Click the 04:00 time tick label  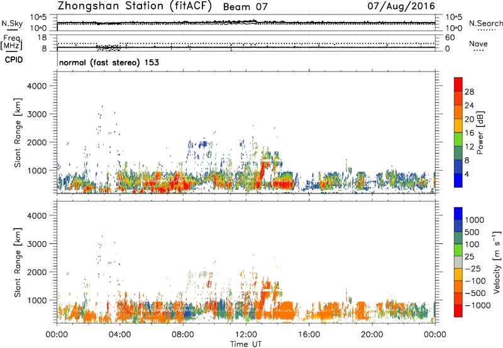pos(119,335)
